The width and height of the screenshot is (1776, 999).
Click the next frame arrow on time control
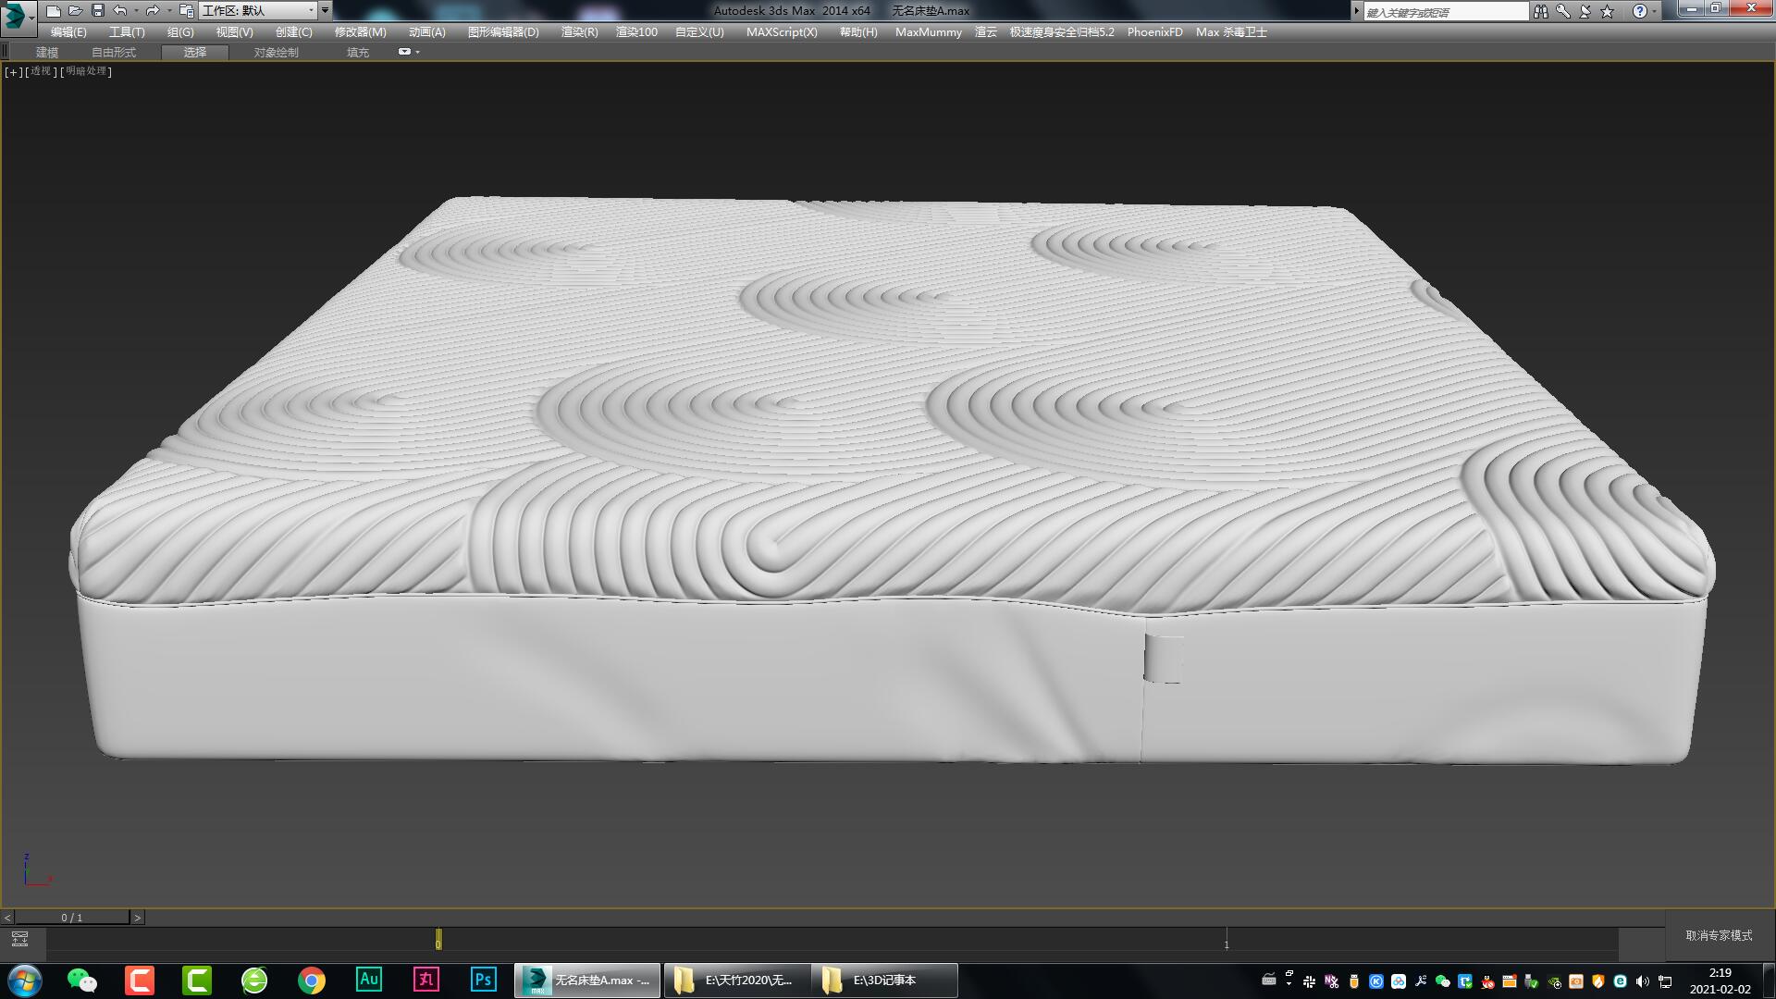click(x=138, y=917)
